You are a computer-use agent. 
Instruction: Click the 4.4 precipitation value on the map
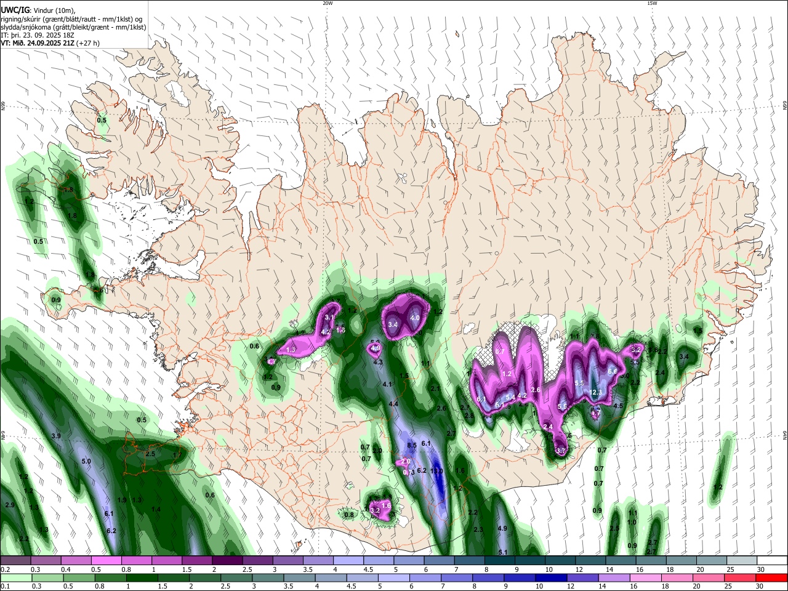(393, 404)
